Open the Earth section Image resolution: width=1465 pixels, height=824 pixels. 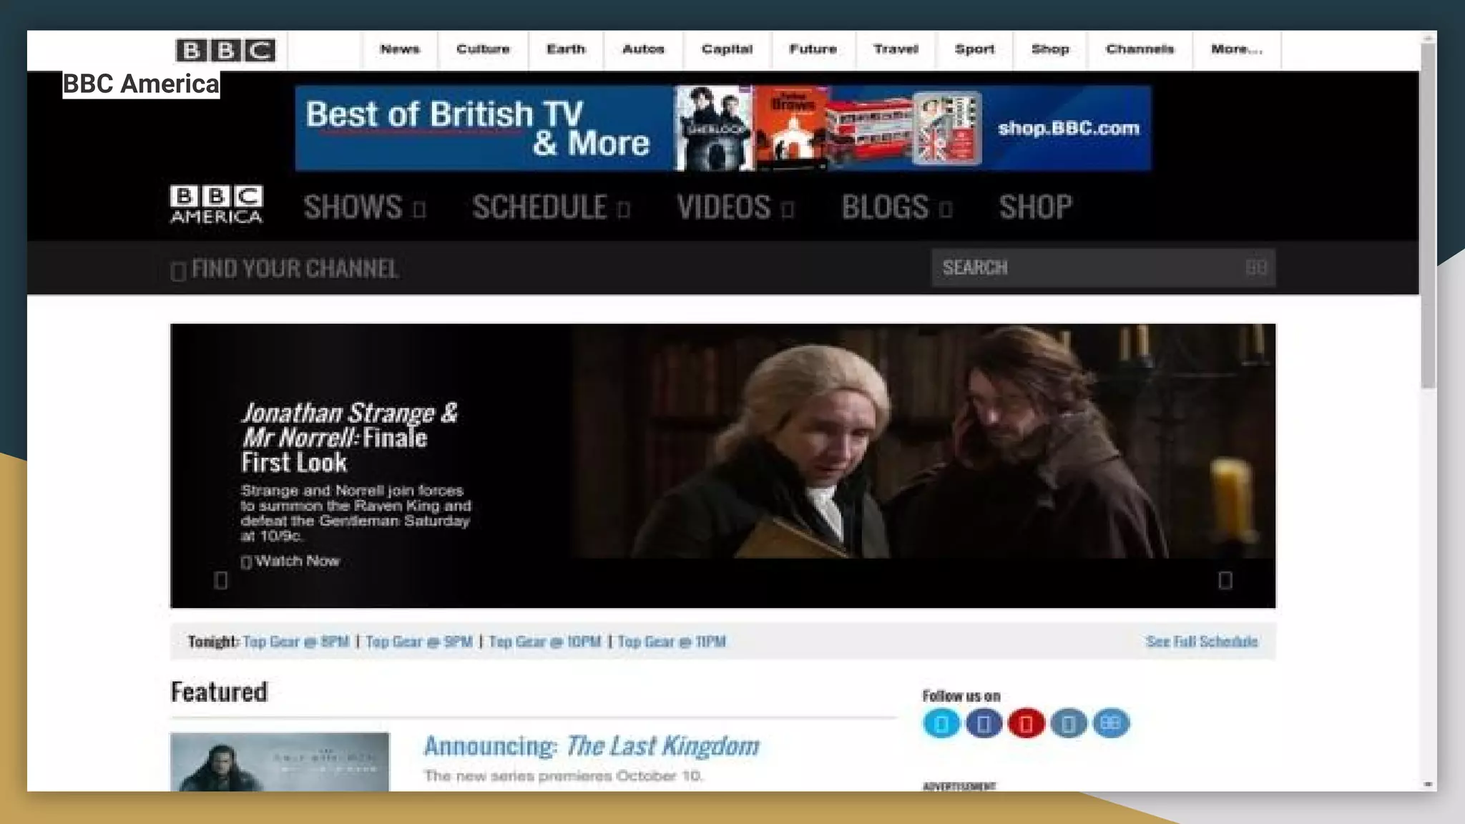[x=566, y=49]
